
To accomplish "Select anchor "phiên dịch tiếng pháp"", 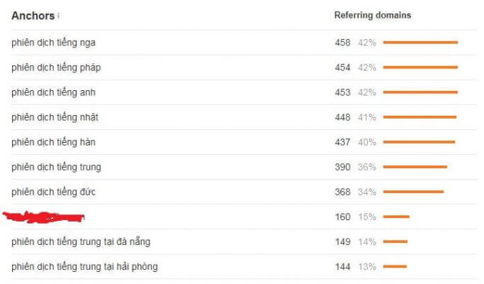I will point(56,67).
